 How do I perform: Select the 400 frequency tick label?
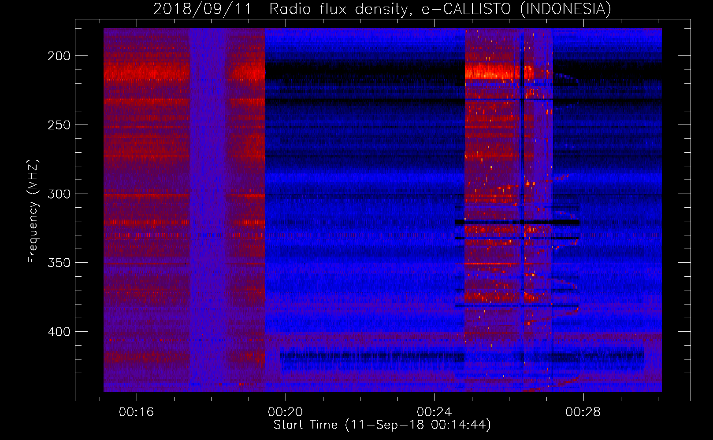(x=59, y=332)
